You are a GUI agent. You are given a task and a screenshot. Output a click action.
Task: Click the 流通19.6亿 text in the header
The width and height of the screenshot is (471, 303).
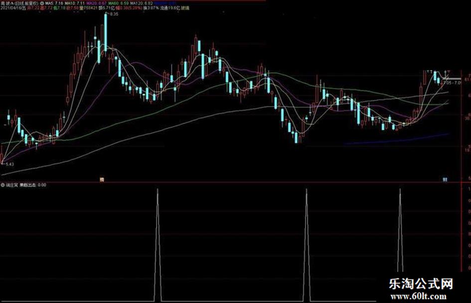[170, 8]
